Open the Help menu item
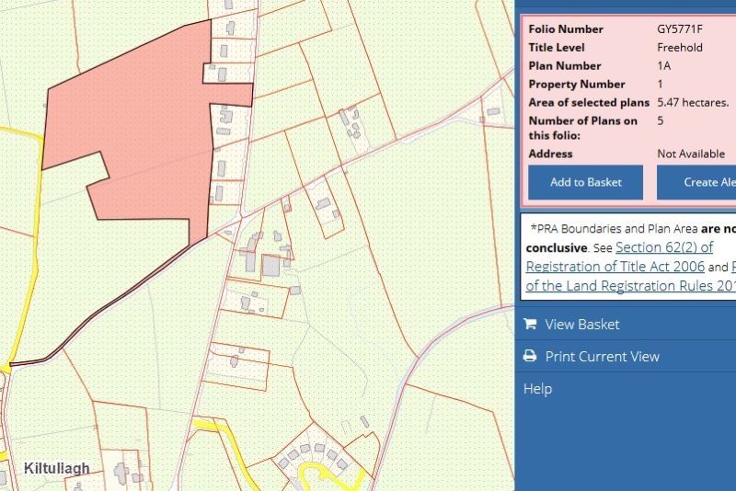736x491 pixels. [x=537, y=389]
